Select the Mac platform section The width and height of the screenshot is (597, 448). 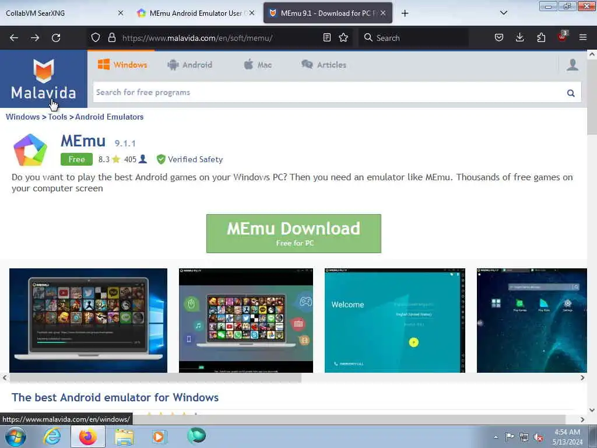(x=258, y=65)
